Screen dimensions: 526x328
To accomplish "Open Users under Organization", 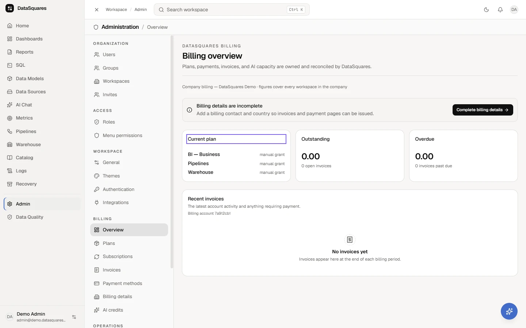I will 129,55.
